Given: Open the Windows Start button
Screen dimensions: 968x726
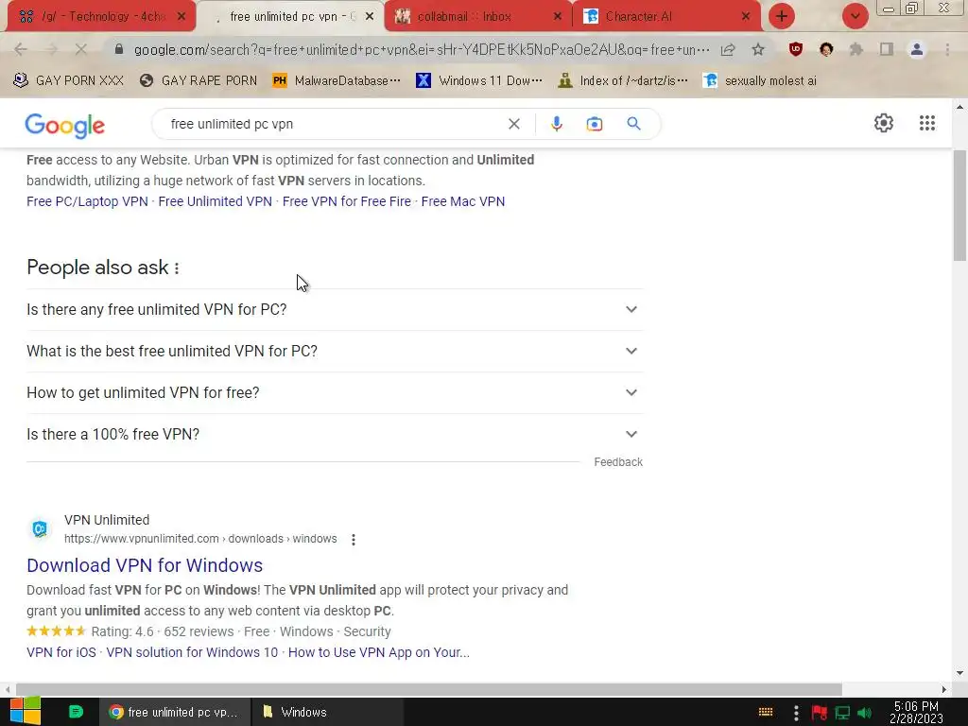Looking at the screenshot, I should (26, 711).
